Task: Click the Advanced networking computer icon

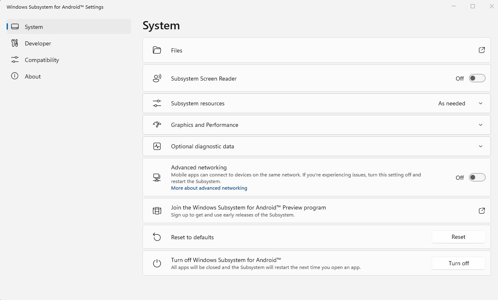Action: pyautogui.click(x=157, y=178)
